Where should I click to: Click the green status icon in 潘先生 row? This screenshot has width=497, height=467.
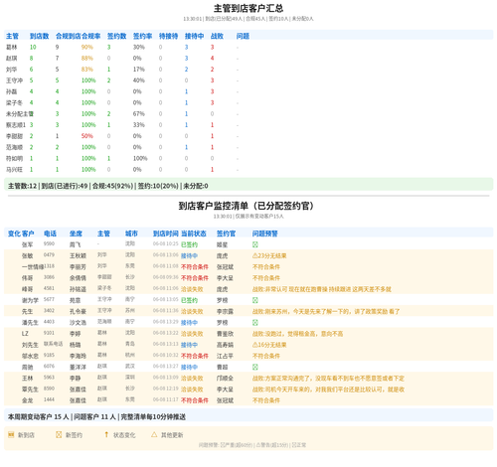(255, 323)
